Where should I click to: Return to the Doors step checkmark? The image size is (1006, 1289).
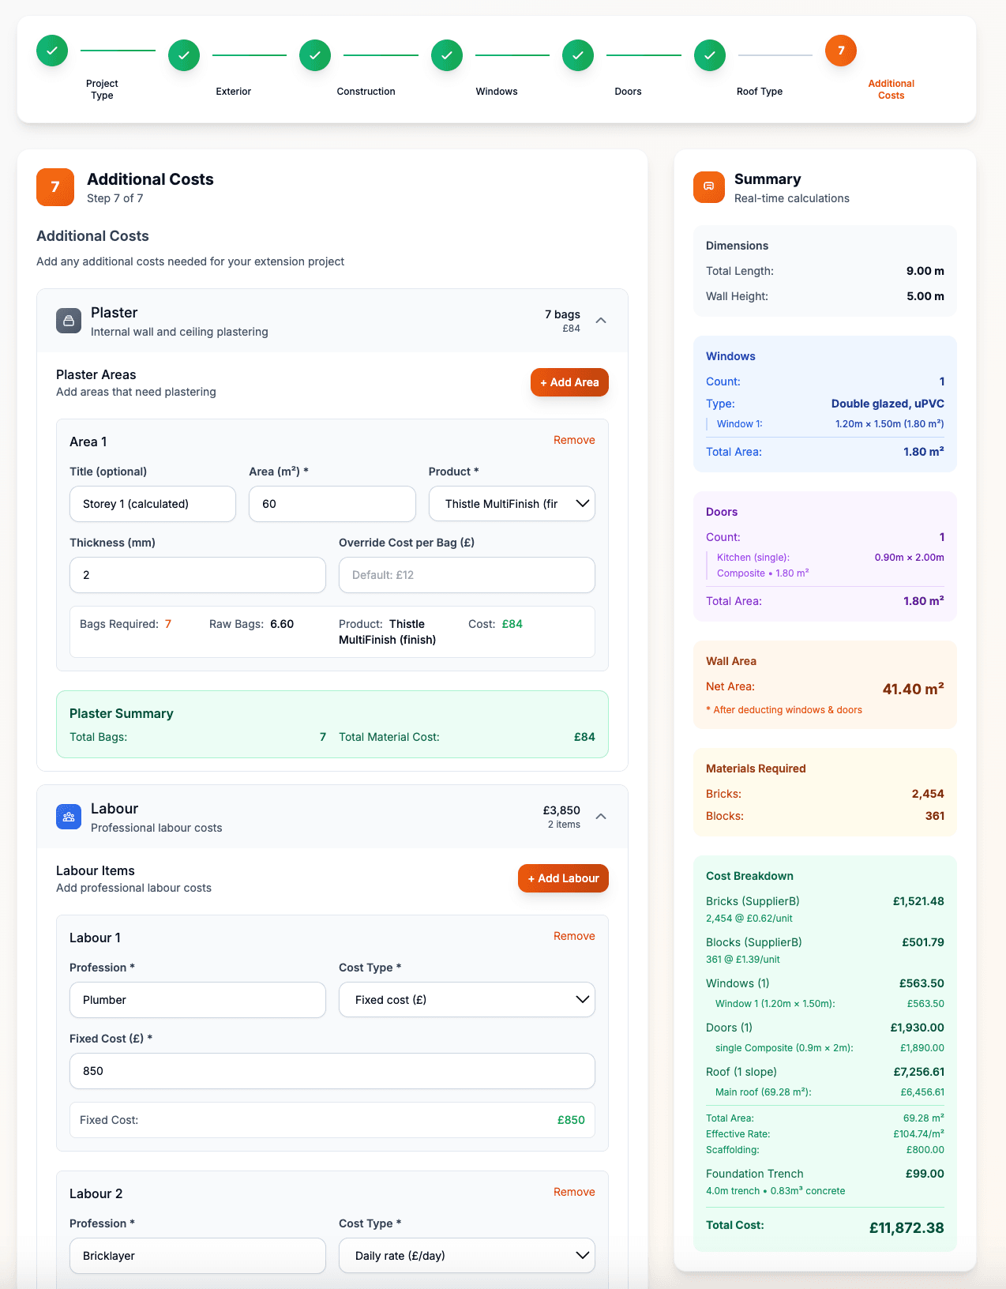pos(578,55)
